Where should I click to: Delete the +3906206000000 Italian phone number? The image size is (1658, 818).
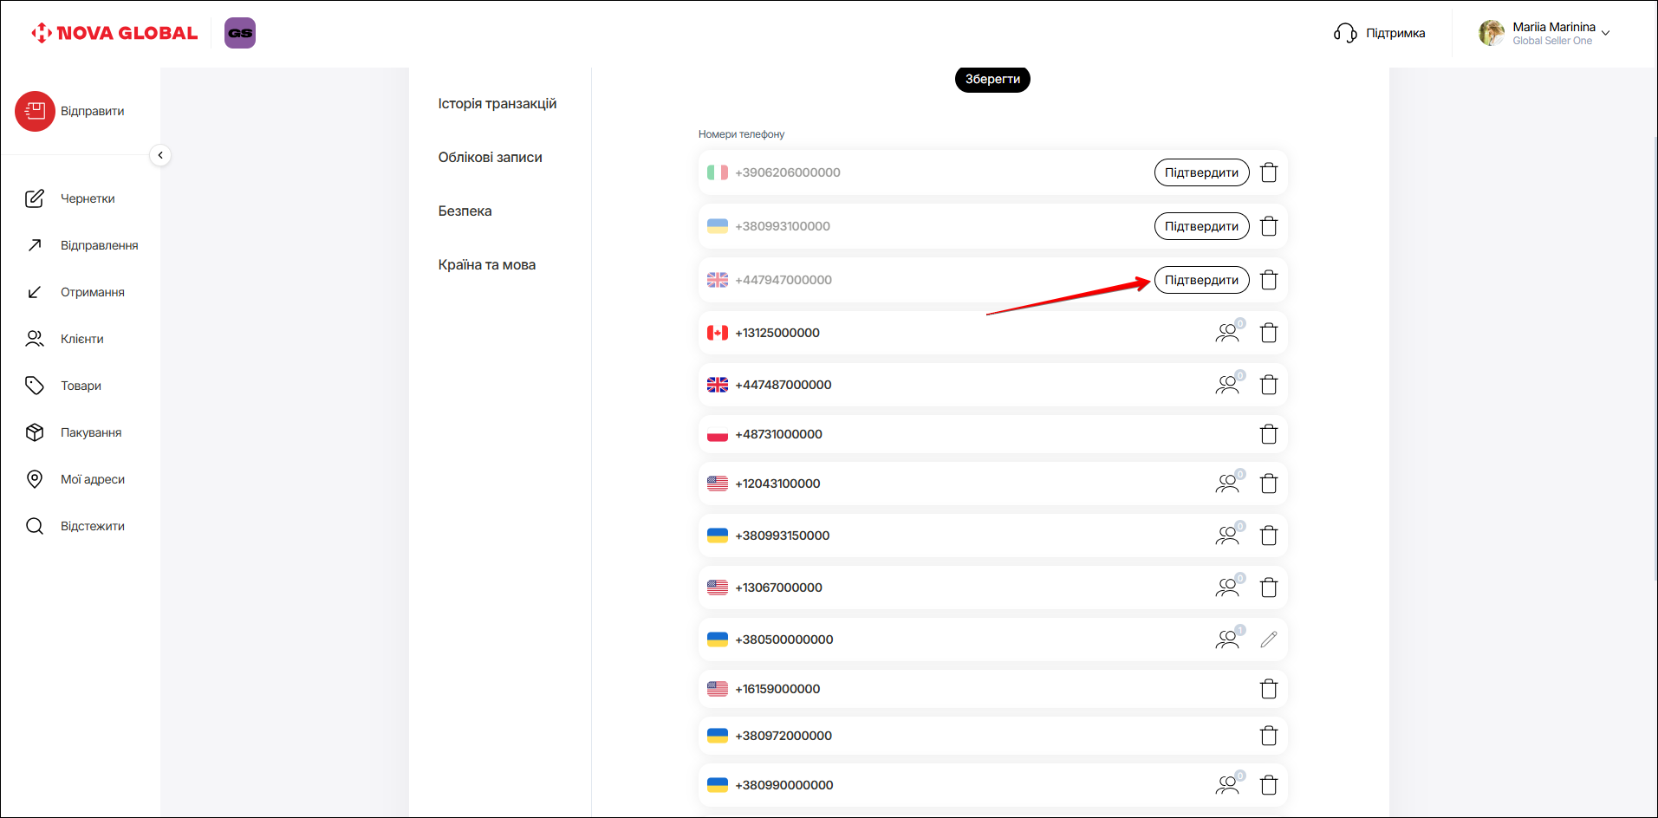(1268, 172)
